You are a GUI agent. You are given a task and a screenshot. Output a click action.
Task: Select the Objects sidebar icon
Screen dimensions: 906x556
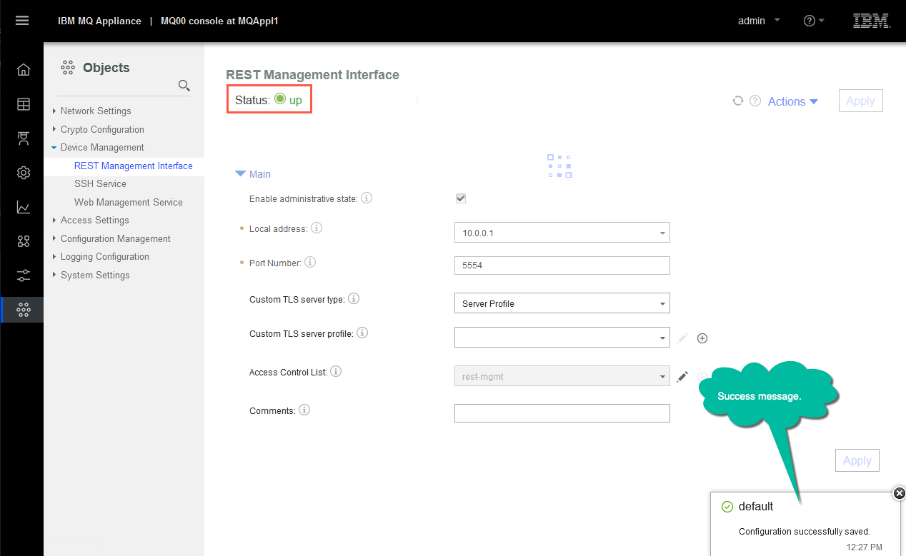[24, 309]
